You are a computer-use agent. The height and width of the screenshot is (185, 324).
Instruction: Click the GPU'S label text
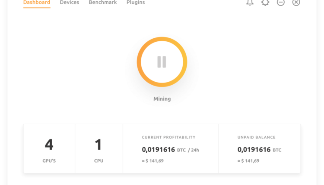[x=49, y=161]
